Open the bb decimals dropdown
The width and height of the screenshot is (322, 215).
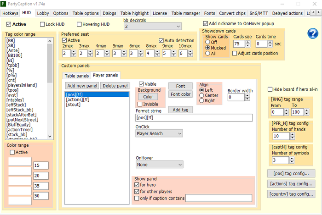[152, 27]
